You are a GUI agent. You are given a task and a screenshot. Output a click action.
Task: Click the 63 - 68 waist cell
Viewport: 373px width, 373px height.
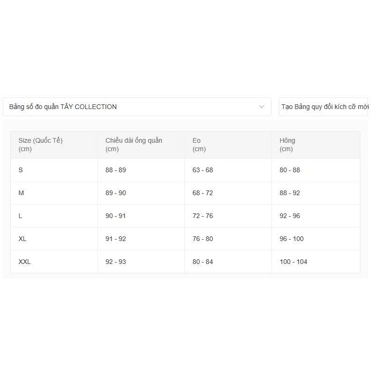pyautogui.click(x=203, y=170)
